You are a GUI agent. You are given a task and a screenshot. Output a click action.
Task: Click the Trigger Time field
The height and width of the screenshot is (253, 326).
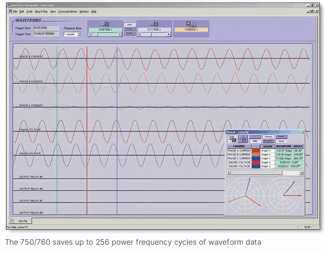46,34
